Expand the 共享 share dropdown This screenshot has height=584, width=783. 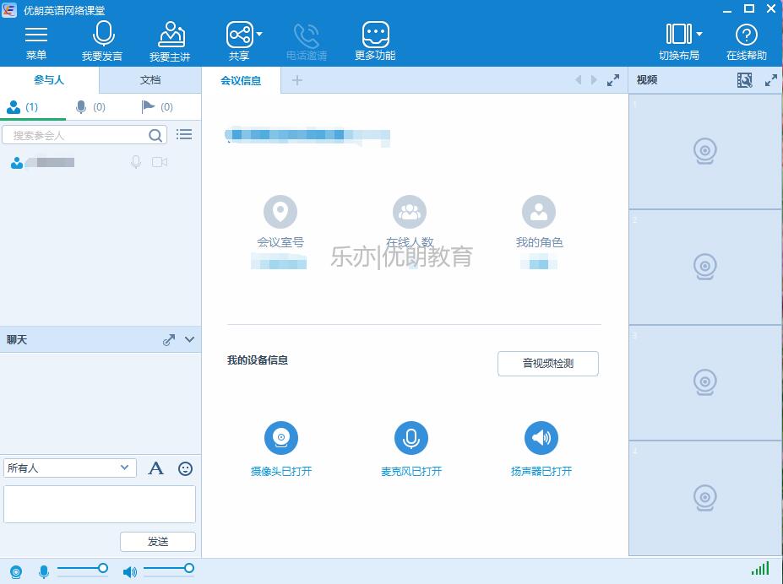tap(259, 35)
